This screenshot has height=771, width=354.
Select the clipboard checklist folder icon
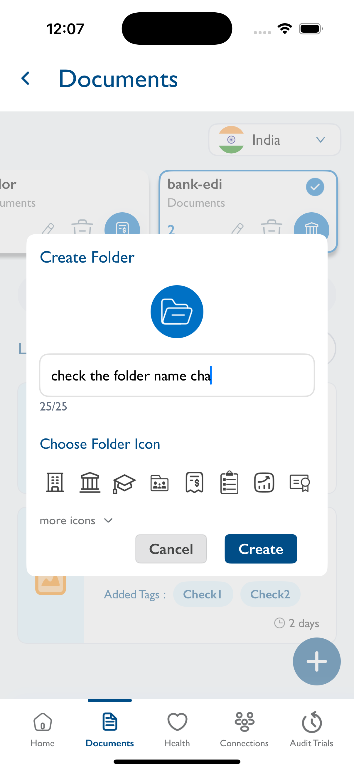point(230,482)
